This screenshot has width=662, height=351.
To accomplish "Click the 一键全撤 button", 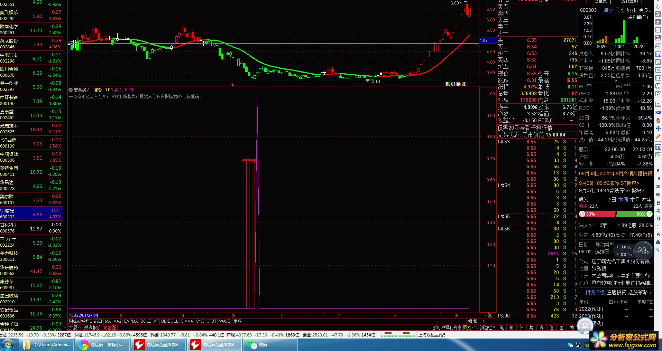I will point(598,1).
